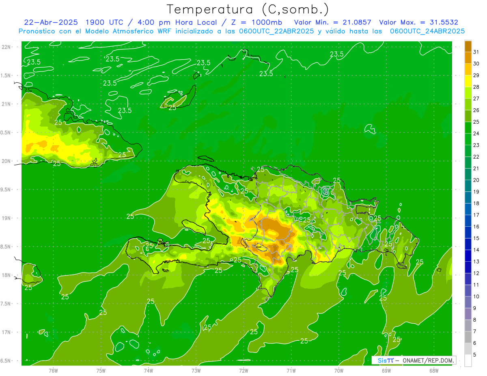Click the '15' label on color scale
The image size is (487, 376).
[x=476, y=238]
